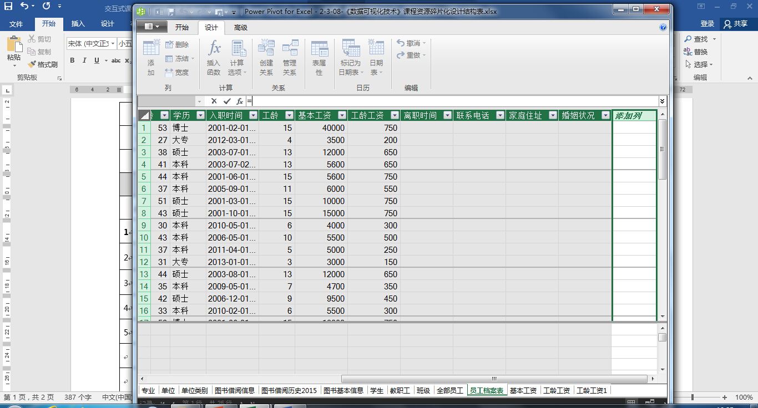
Task: Click the Add column (添加) icon
Action: (x=151, y=58)
